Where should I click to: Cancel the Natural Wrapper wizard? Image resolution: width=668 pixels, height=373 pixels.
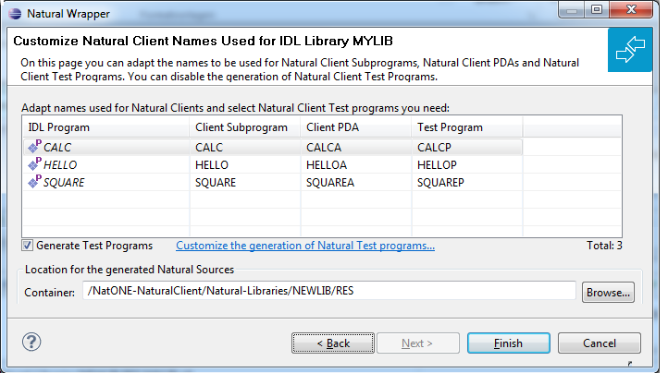(599, 343)
